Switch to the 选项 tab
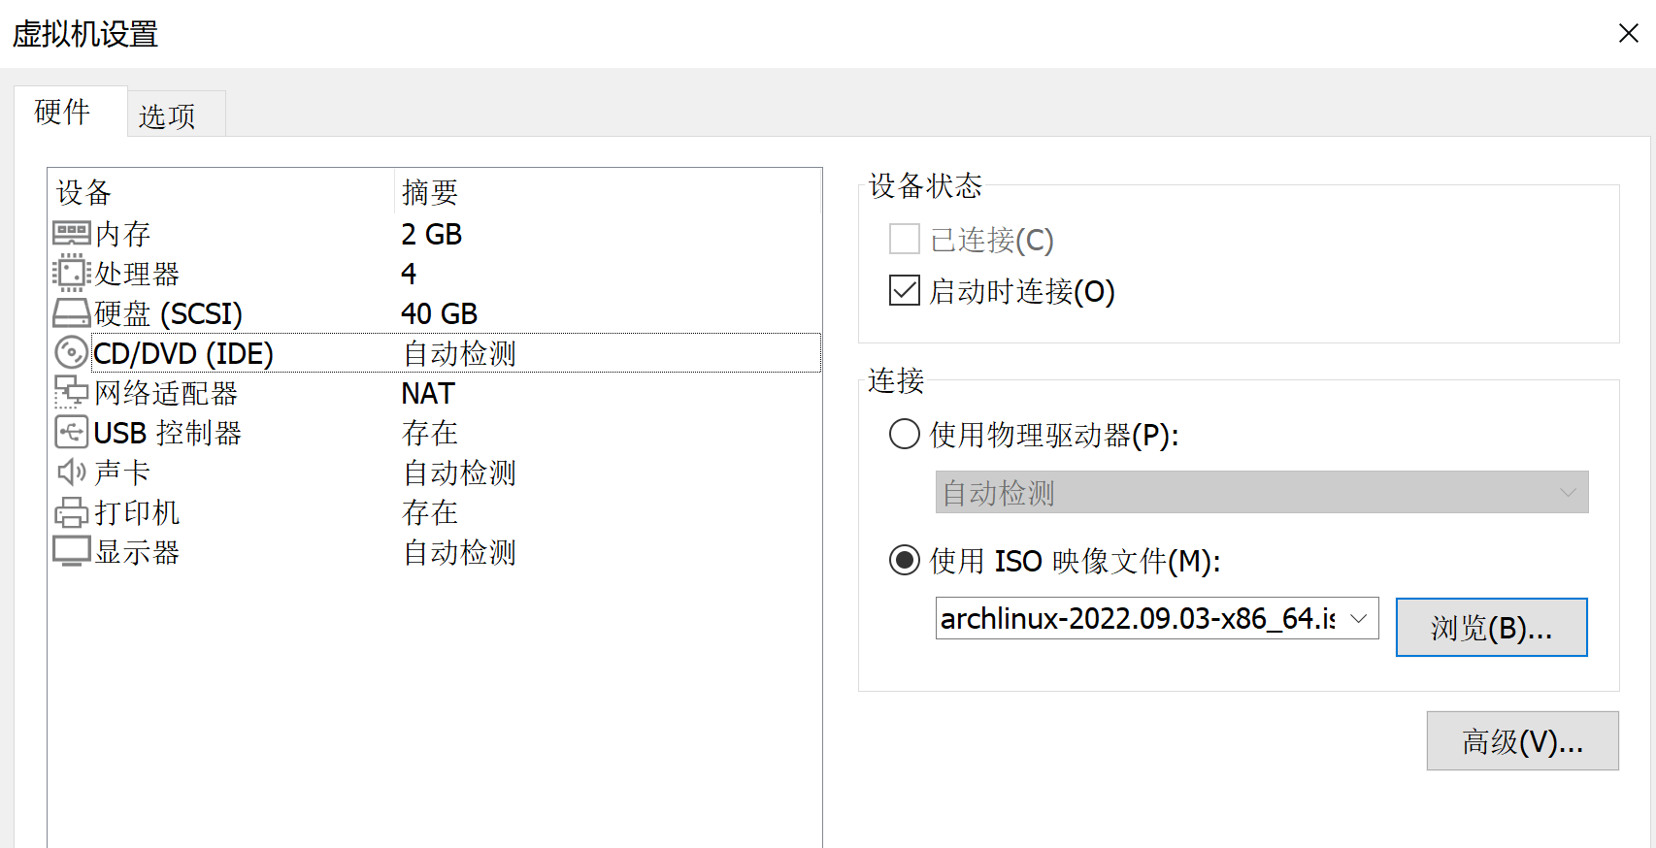This screenshot has height=848, width=1656. tap(167, 115)
